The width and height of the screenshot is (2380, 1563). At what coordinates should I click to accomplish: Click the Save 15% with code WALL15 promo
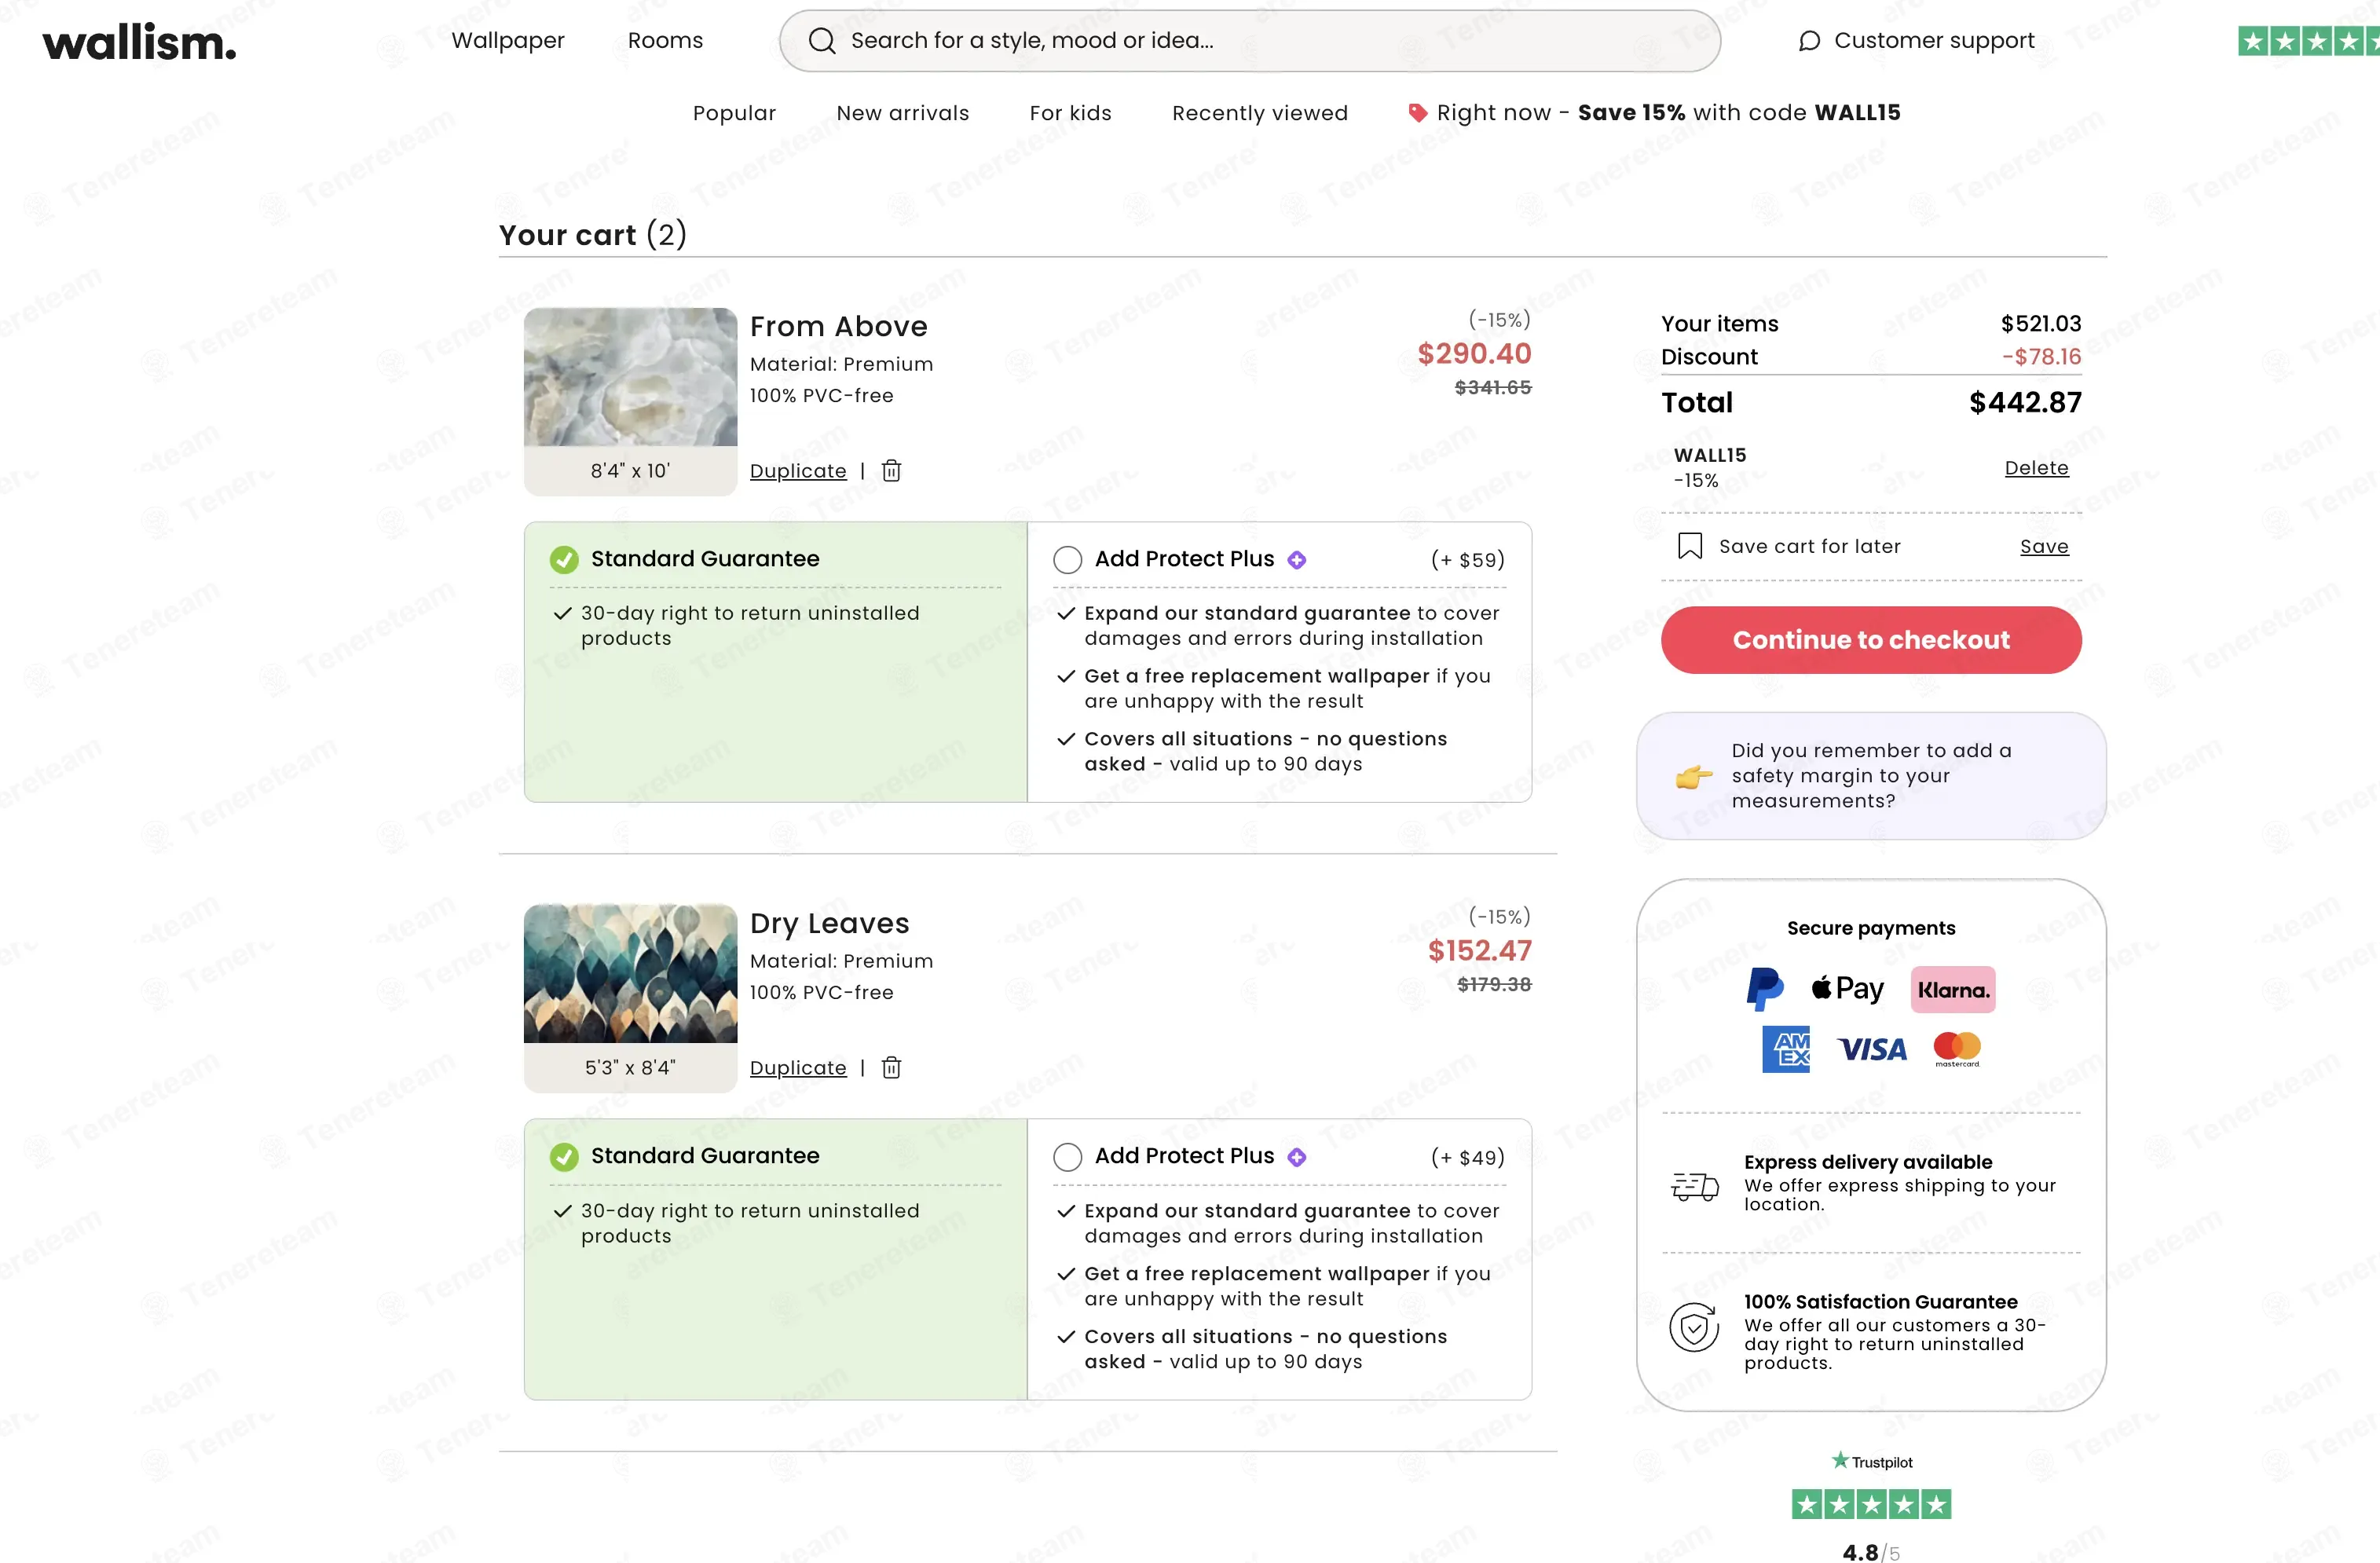(x=1654, y=113)
